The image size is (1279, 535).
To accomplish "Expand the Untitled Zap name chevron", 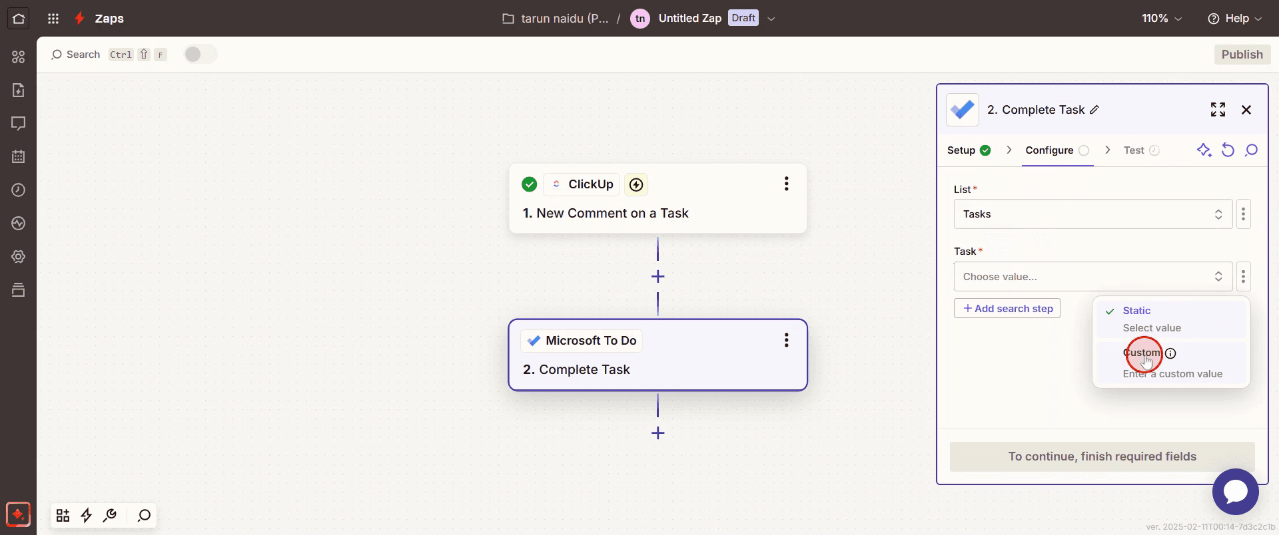I will [771, 19].
